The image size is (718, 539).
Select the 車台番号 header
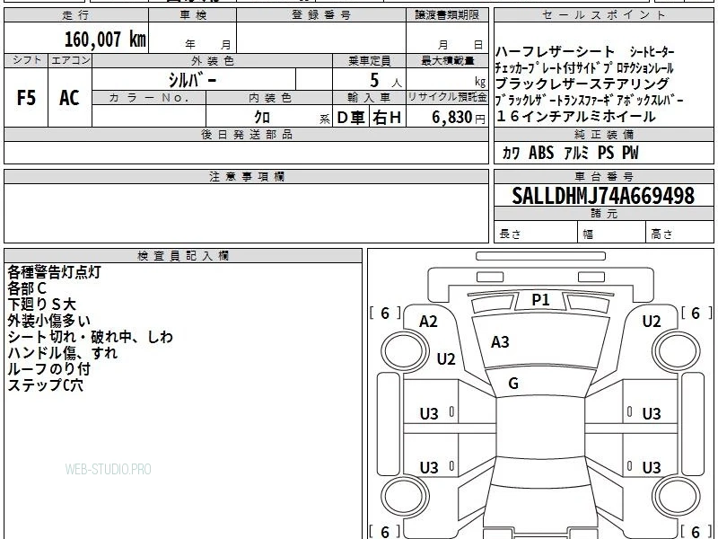(603, 177)
